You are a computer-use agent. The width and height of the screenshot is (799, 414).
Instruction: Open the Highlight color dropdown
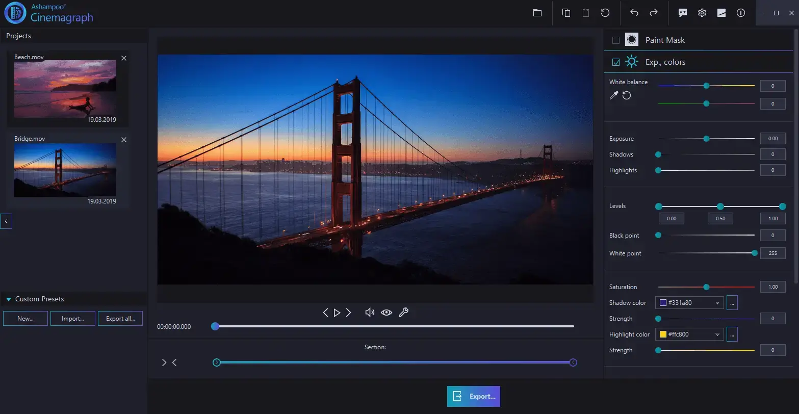tap(717, 334)
